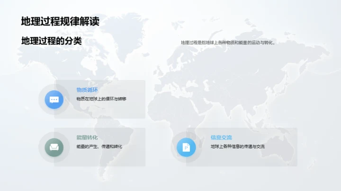Select text 地球上各种信息的传递与交流

(x=238, y=147)
